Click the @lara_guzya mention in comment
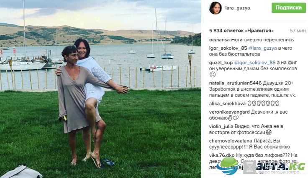 tap(263, 48)
